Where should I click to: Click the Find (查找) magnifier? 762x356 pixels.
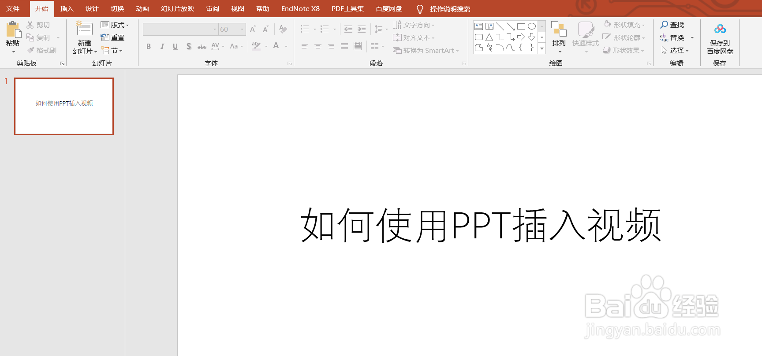(x=664, y=25)
